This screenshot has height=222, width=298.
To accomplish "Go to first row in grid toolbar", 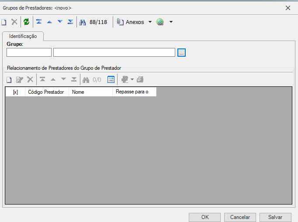I will click(42, 79).
